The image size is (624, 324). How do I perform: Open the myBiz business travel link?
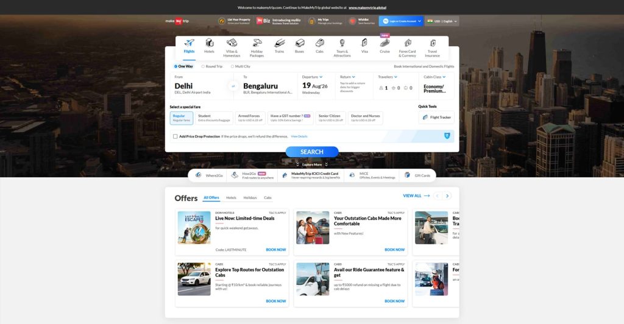278,21
